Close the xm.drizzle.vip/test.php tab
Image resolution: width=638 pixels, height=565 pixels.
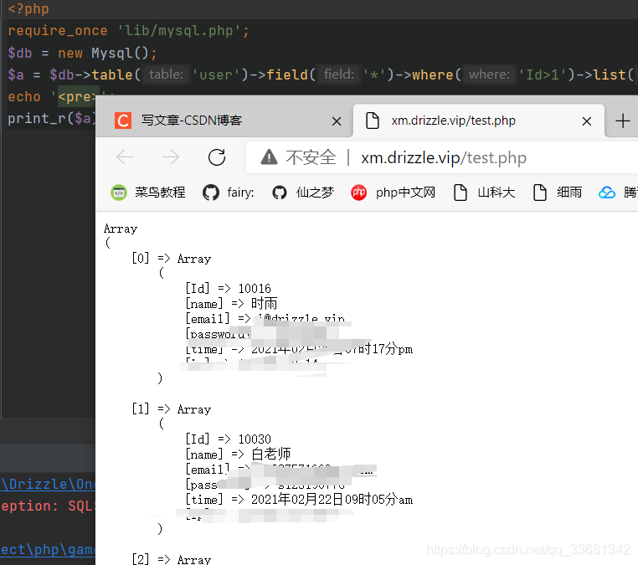[x=587, y=121]
